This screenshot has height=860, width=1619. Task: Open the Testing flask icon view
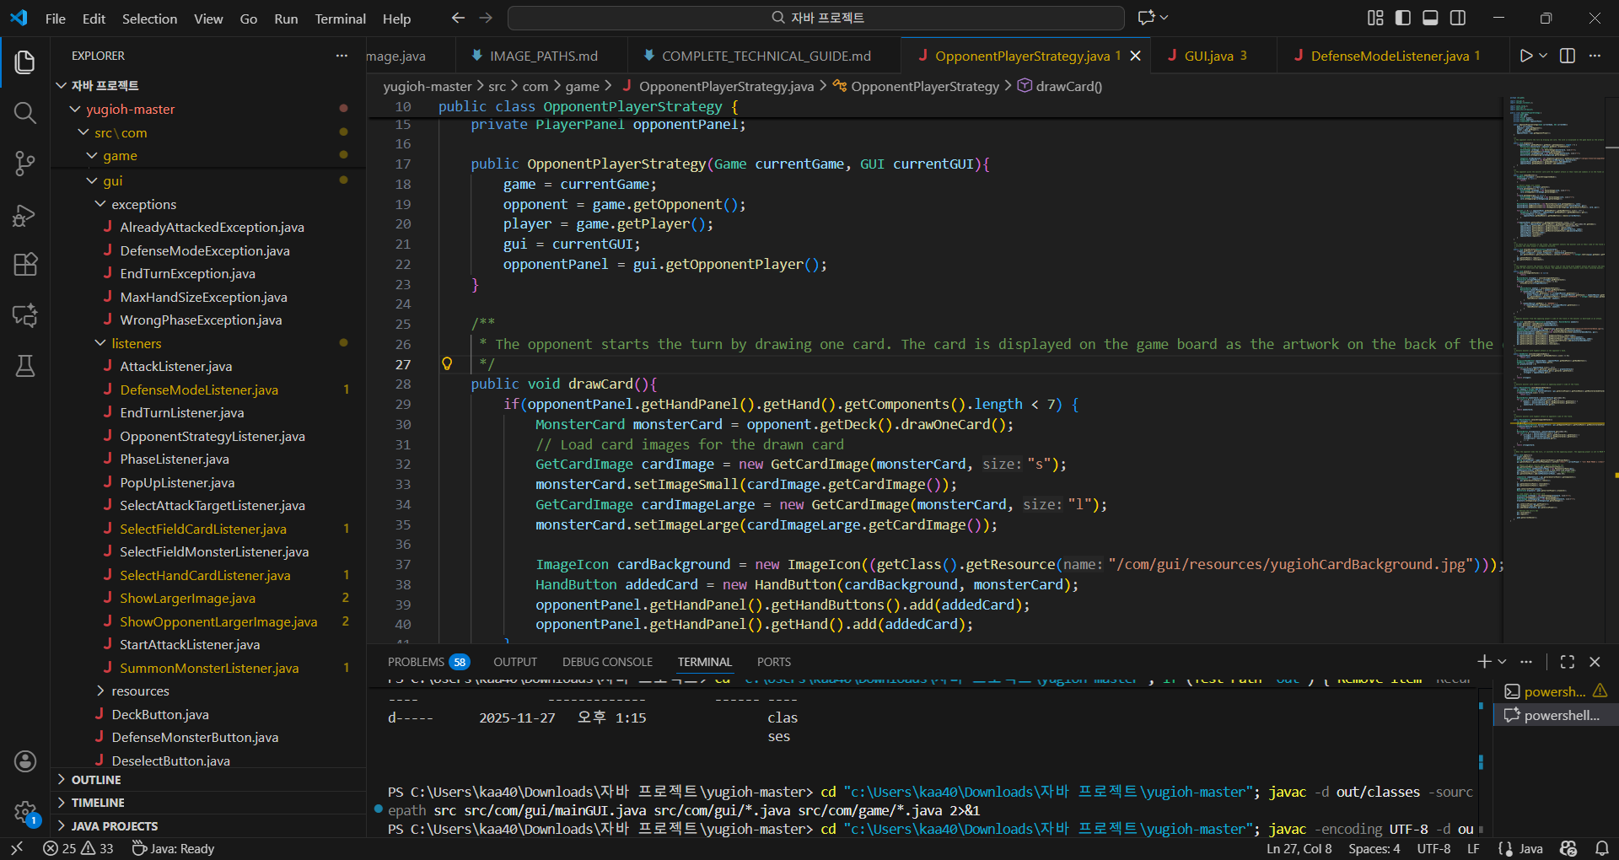(x=24, y=366)
